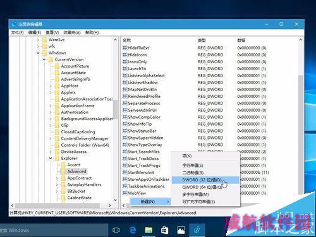The image size is (316, 237).
Task: Collapse the CurrentVersion tree node
Action: point(44,59)
